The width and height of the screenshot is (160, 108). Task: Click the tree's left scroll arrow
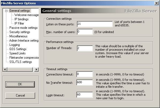5,70
